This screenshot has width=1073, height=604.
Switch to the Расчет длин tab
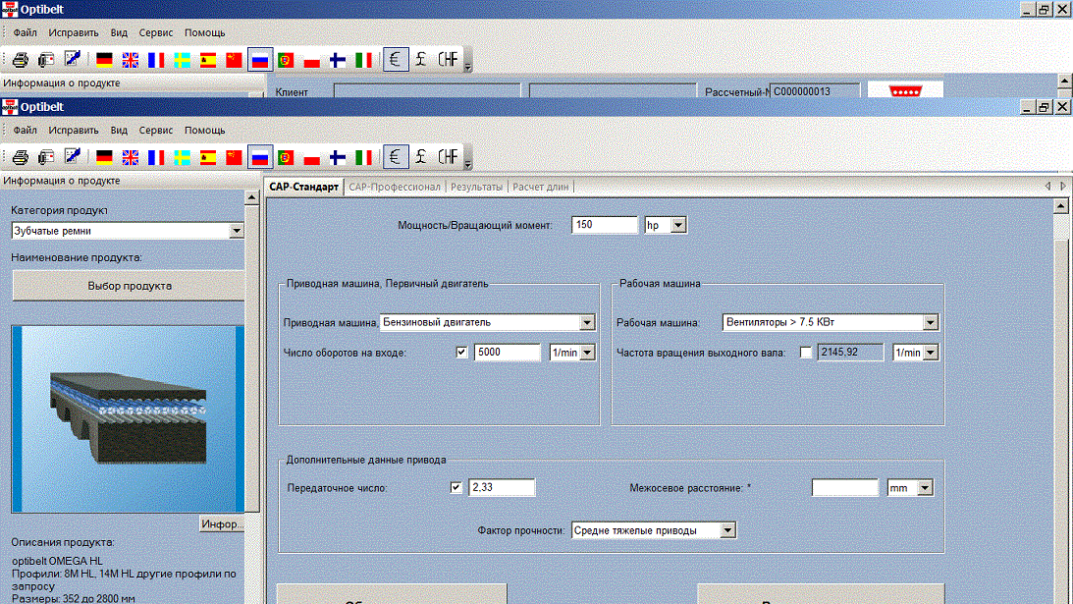click(x=541, y=187)
